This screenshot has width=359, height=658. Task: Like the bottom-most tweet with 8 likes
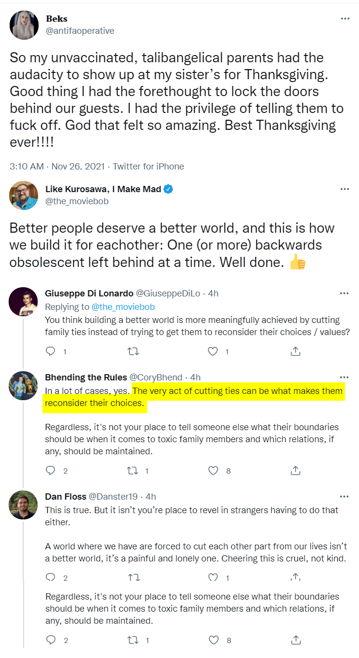[213, 640]
